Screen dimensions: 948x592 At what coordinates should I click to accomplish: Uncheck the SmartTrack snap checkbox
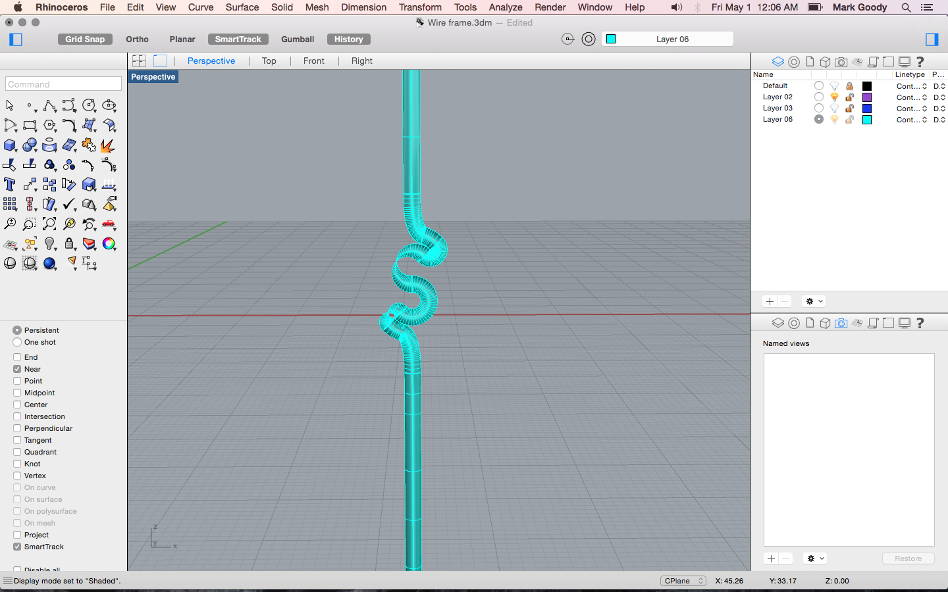pyautogui.click(x=17, y=547)
